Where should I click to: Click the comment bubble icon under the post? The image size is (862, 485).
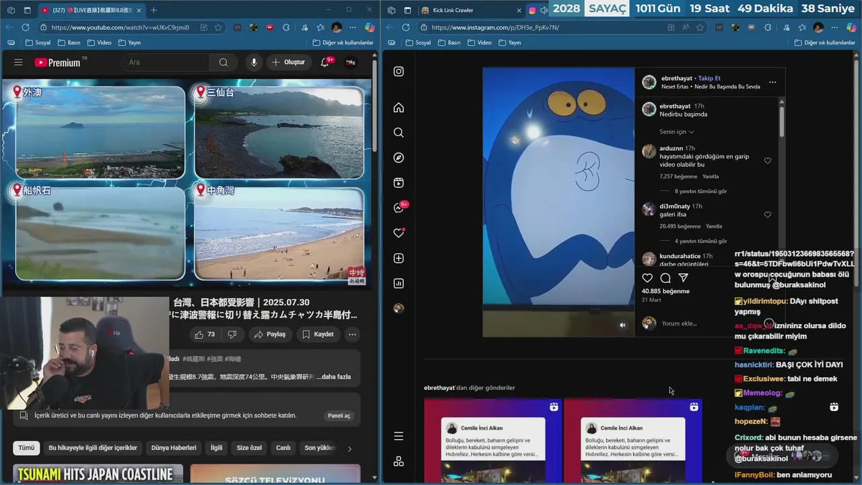point(665,278)
